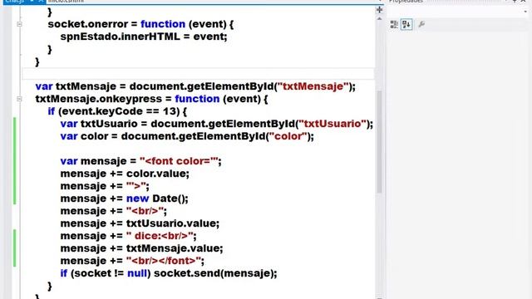Click "socket != null" condition
This screenshot has height=299, width=532.
[111, 273]
